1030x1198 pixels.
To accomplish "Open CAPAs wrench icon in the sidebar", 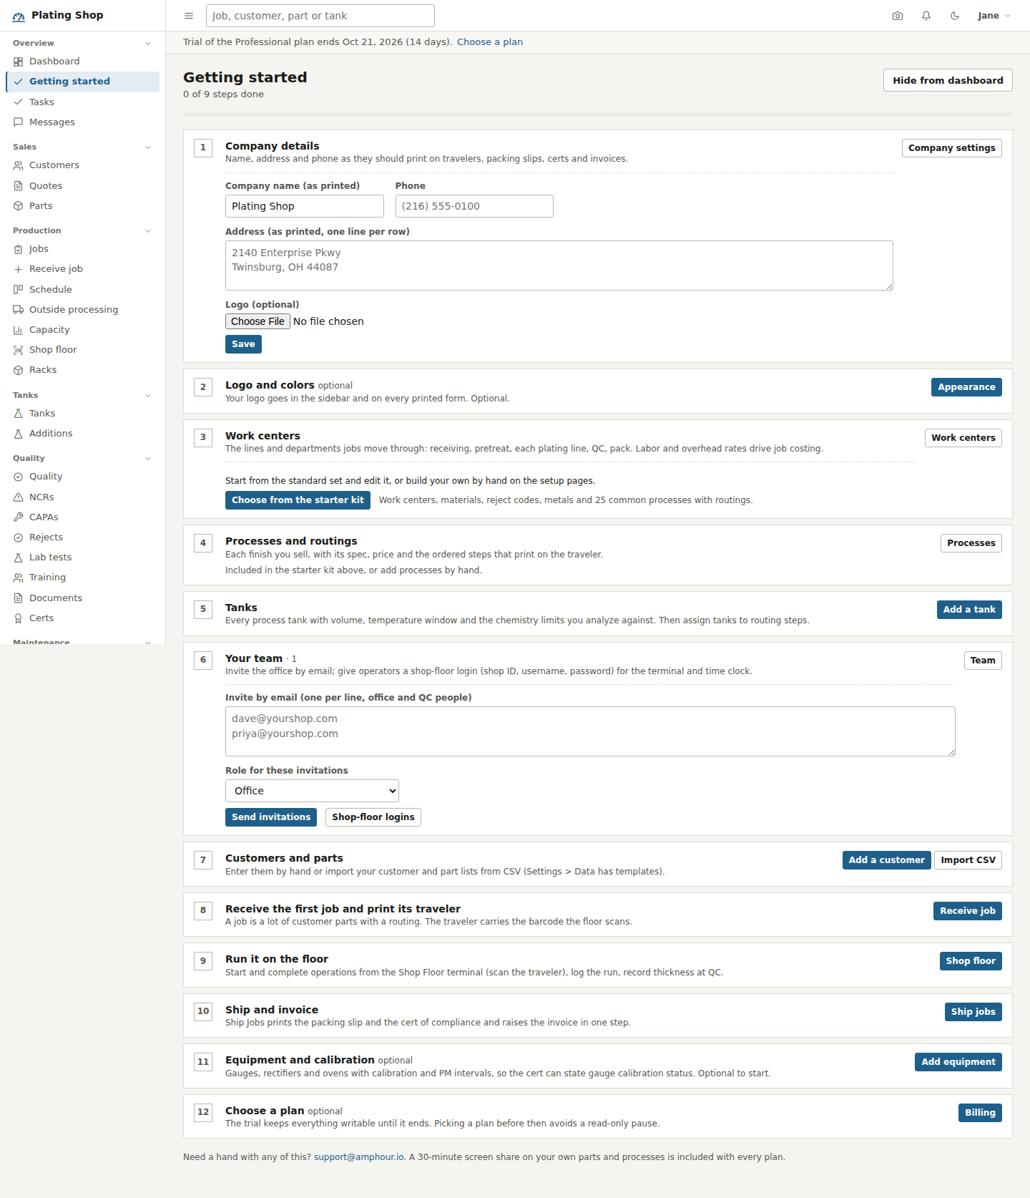I will (19, 517).
